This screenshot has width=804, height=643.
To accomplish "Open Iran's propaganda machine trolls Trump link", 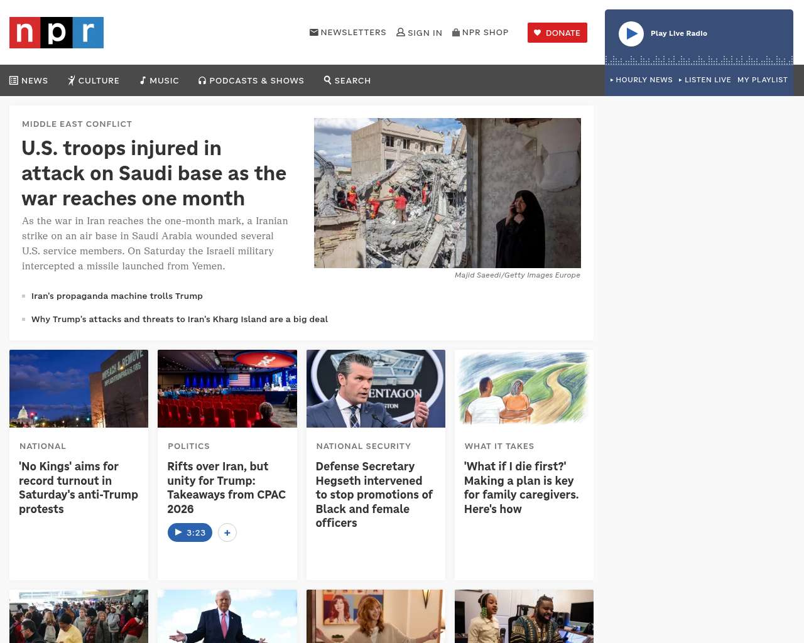I will [117, 296].
